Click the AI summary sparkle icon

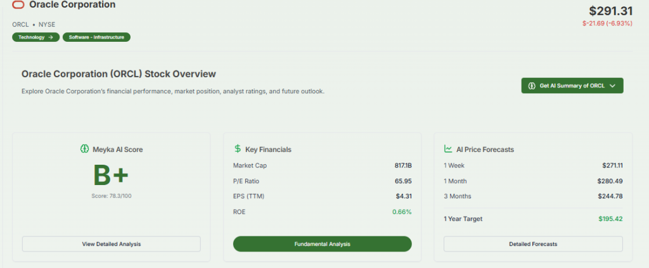coord(532,86)
